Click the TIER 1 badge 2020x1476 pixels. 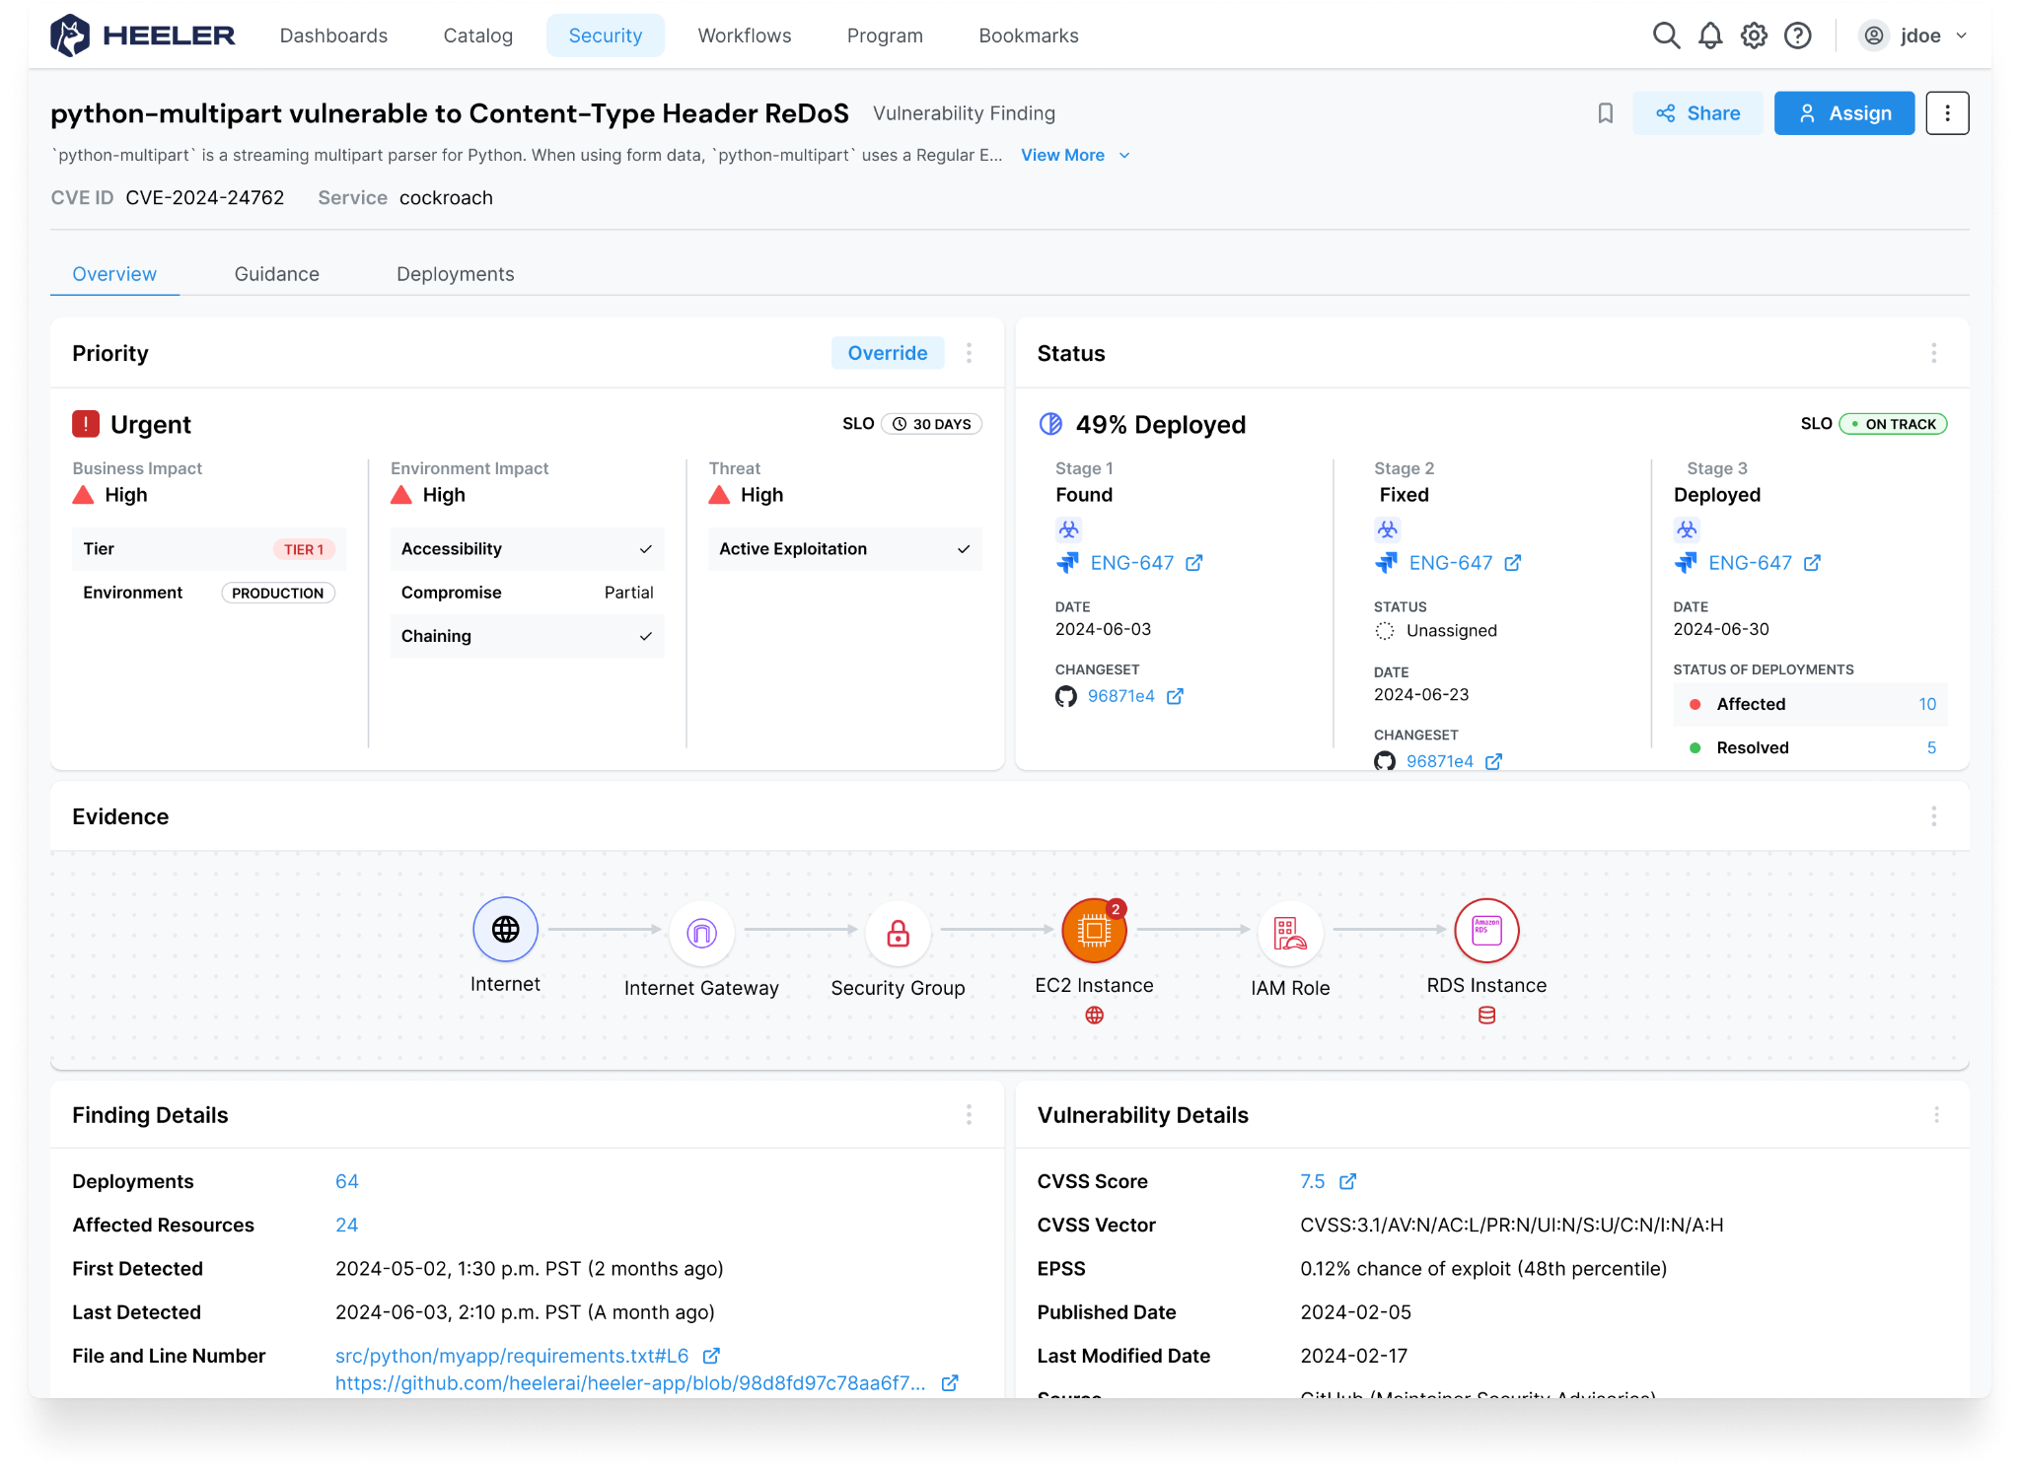tap(304, 549)
